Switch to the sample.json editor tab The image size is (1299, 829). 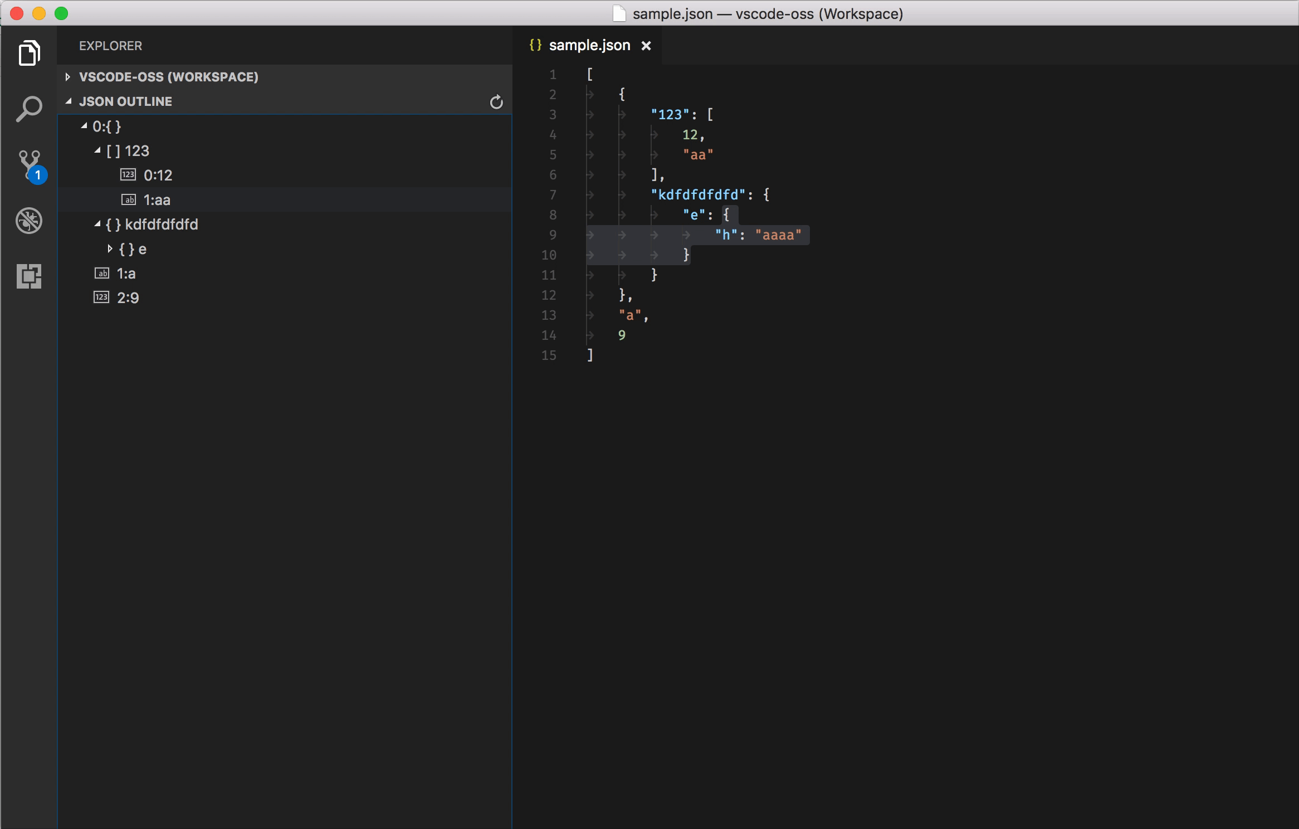coord(588,45)
